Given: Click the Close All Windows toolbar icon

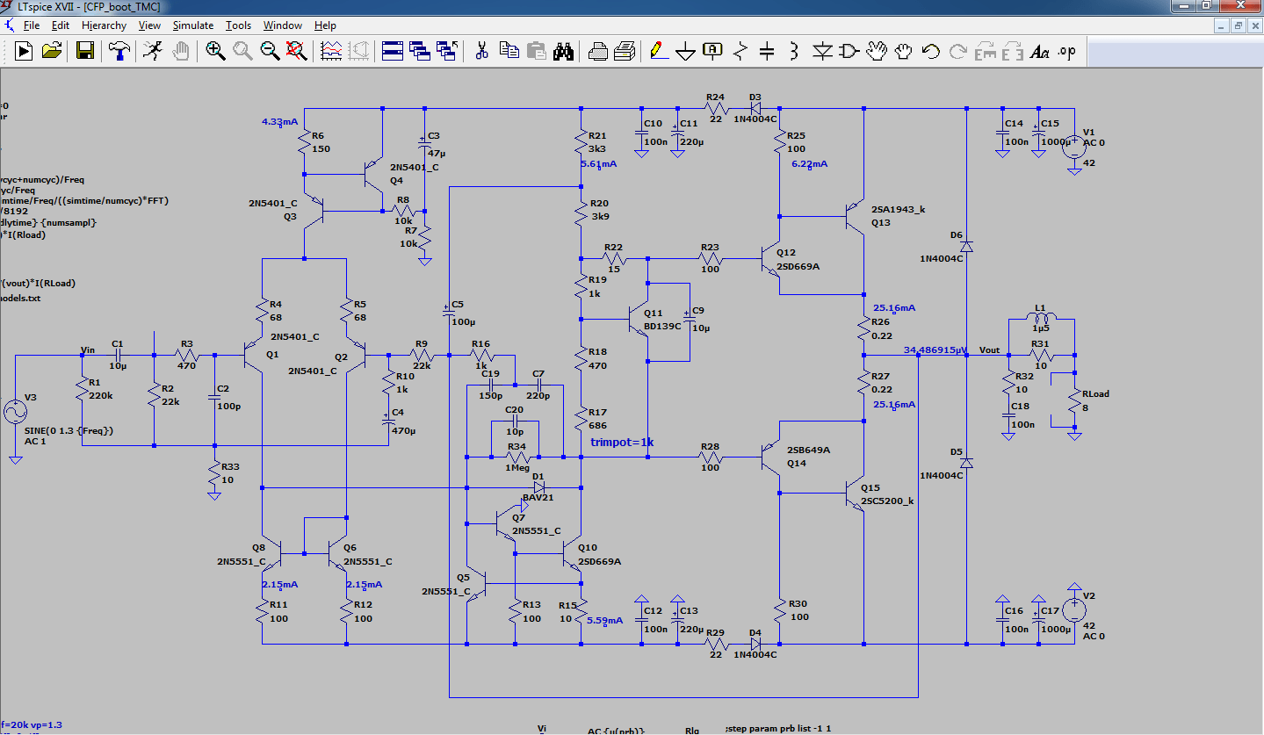Looking at the screenshot, I should (x=447, y=51).
